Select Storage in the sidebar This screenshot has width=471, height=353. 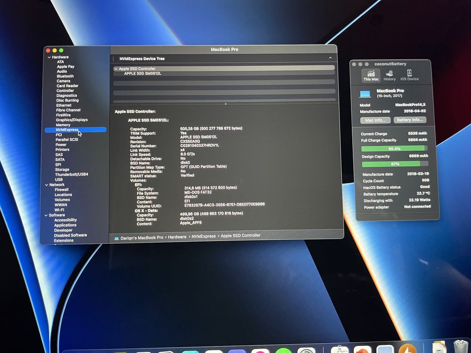[62, 169]
